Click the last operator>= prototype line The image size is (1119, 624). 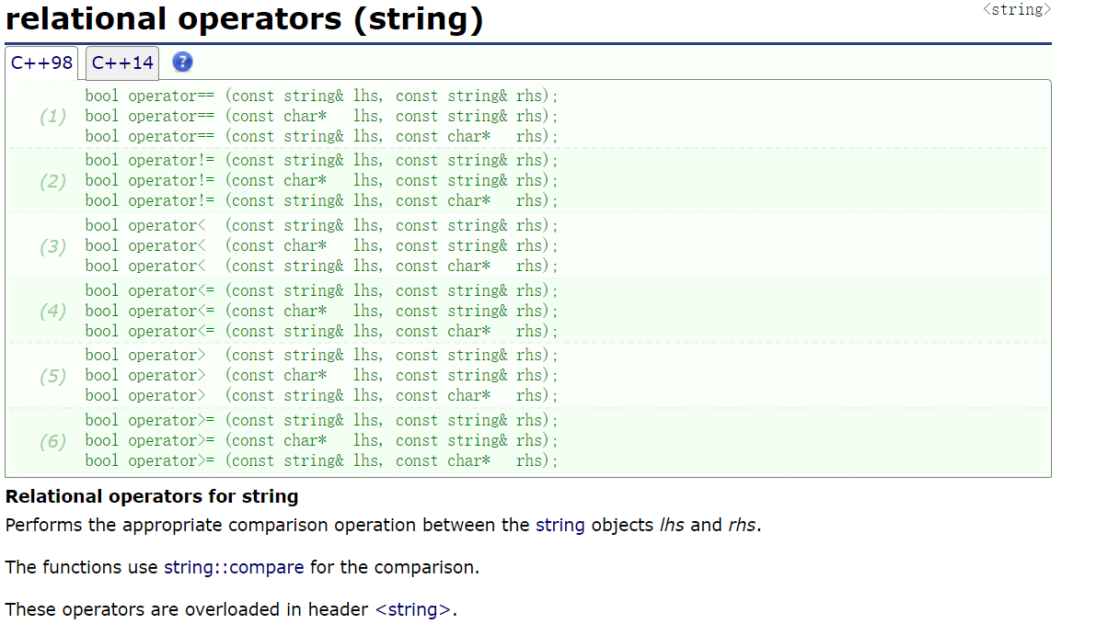click(x=322, y=460)
